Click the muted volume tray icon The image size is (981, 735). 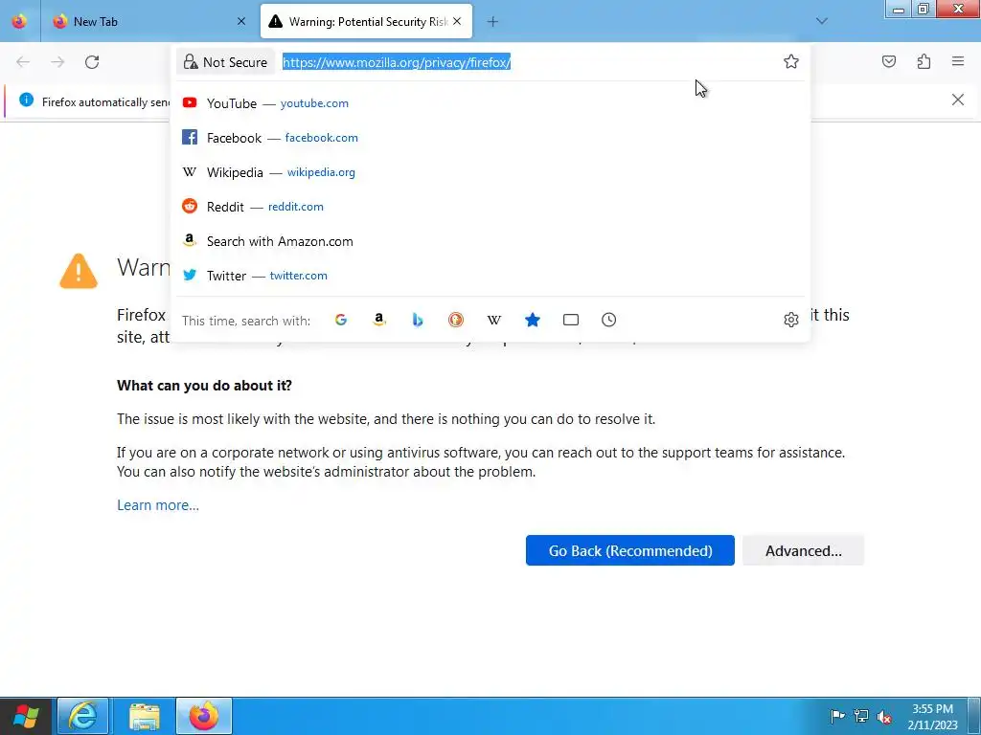884,716
